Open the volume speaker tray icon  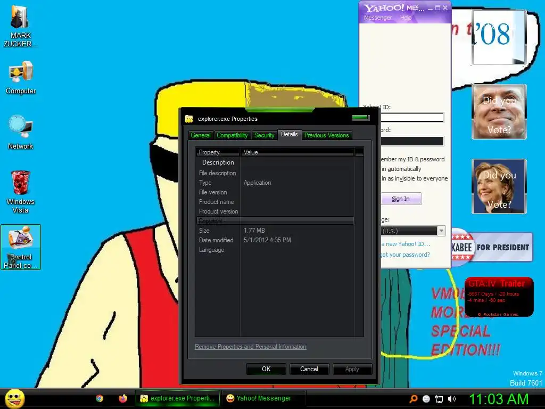pyautogui.click(x=451, y=399)
